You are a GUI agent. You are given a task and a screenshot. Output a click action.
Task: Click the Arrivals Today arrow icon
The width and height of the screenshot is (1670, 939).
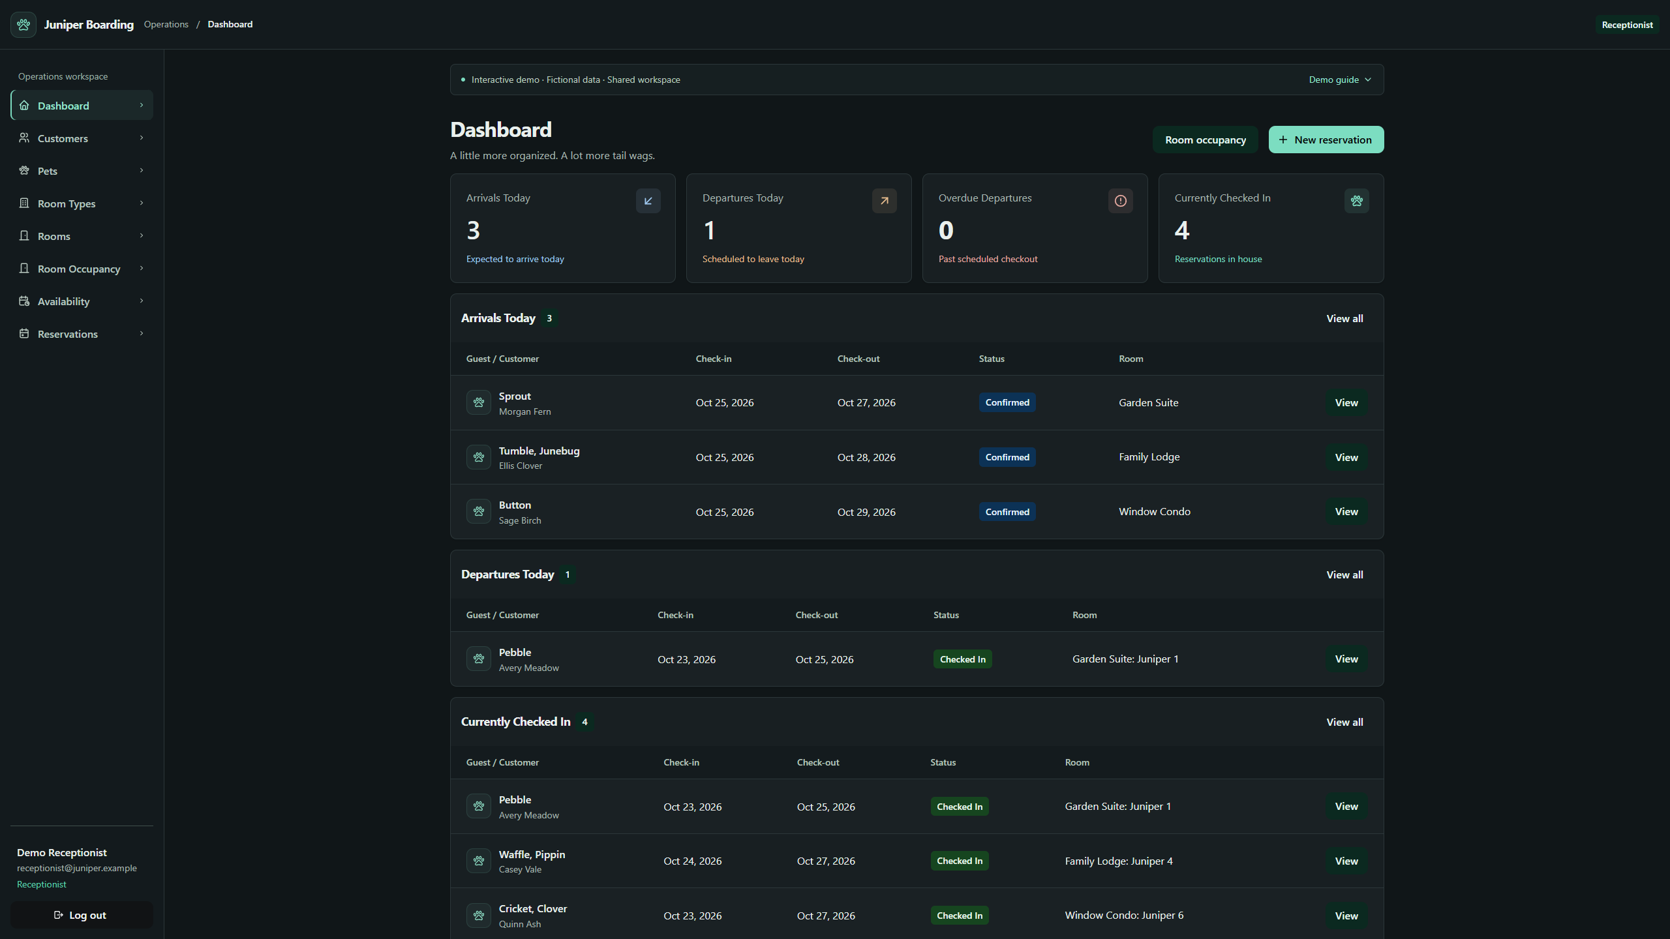648,201
